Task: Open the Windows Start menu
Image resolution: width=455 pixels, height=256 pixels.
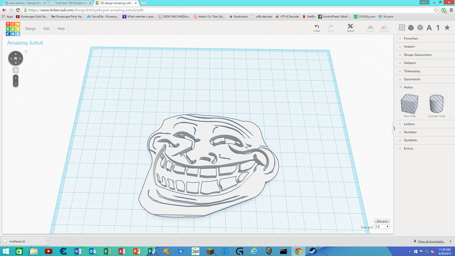Action: point(6,251)
